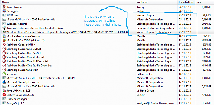Click the HALionOne Pro Set icon
Screen dimensions: 214x105
click(4, 53)
